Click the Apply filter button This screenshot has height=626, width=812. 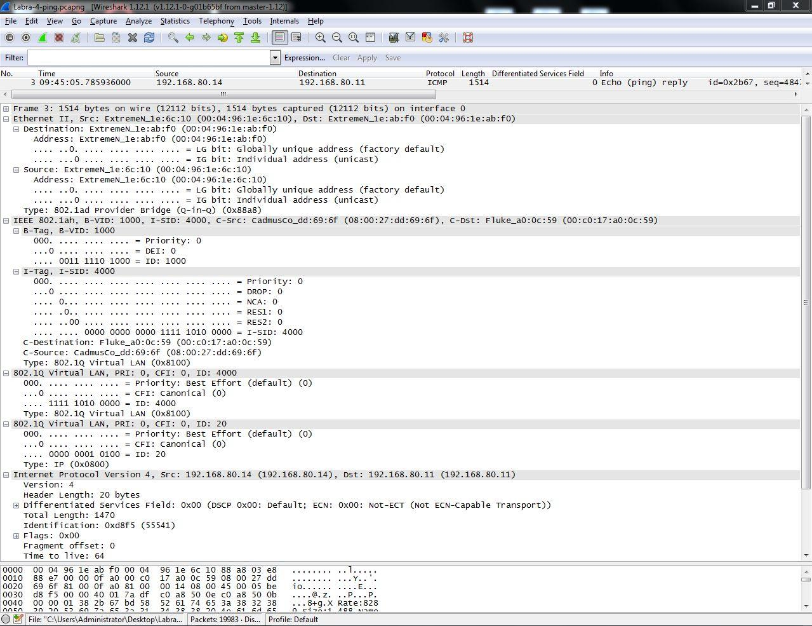pyautogui.click(x=367, y=58)
